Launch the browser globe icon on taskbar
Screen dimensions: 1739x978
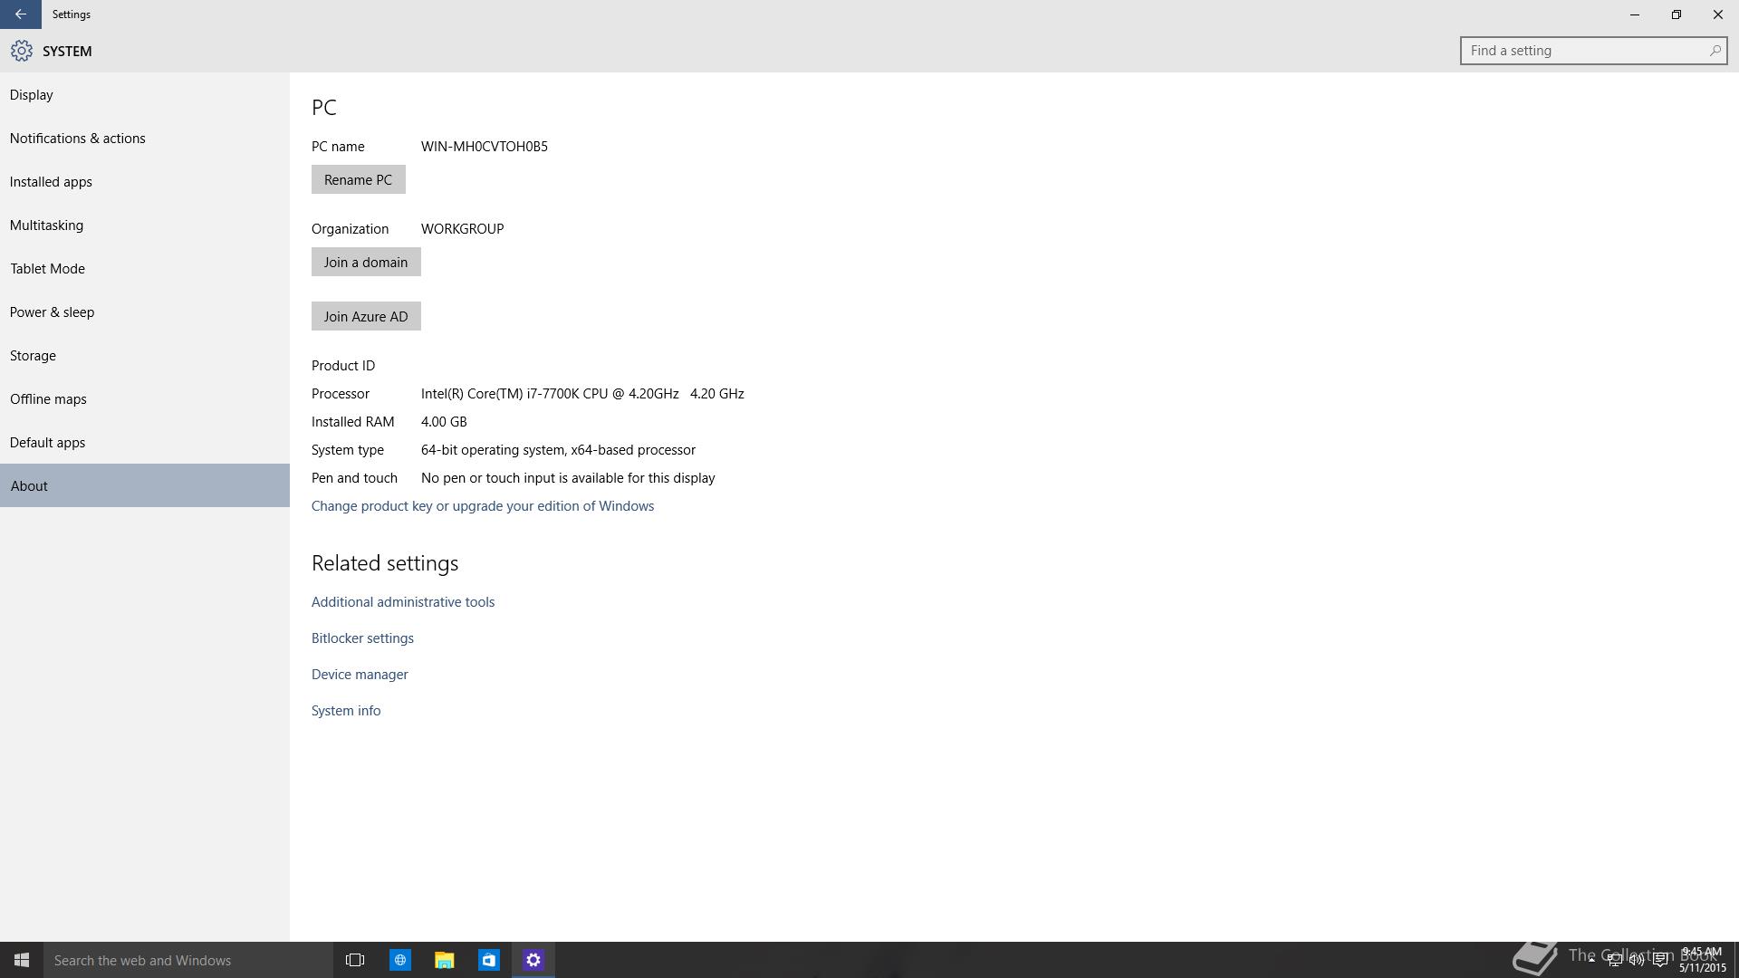399,960
